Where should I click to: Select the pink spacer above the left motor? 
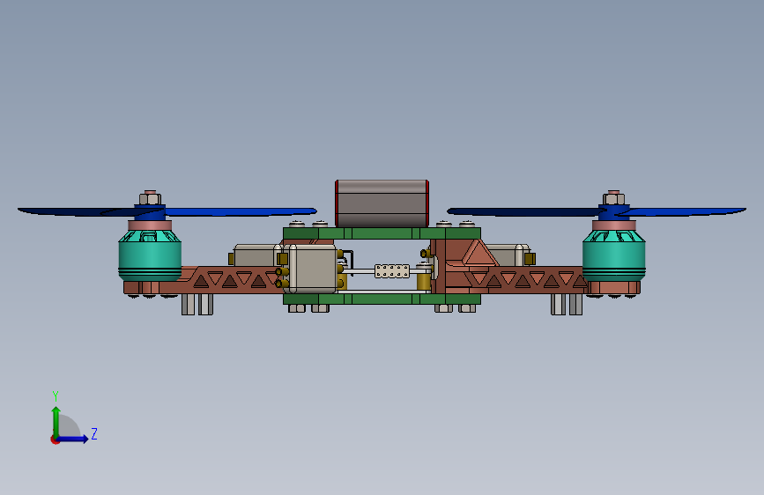[150, 225]
